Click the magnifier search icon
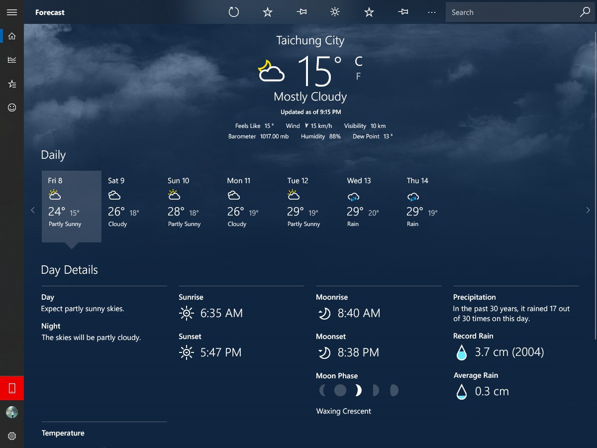597x448 pixels. click(x=585, y=12)
